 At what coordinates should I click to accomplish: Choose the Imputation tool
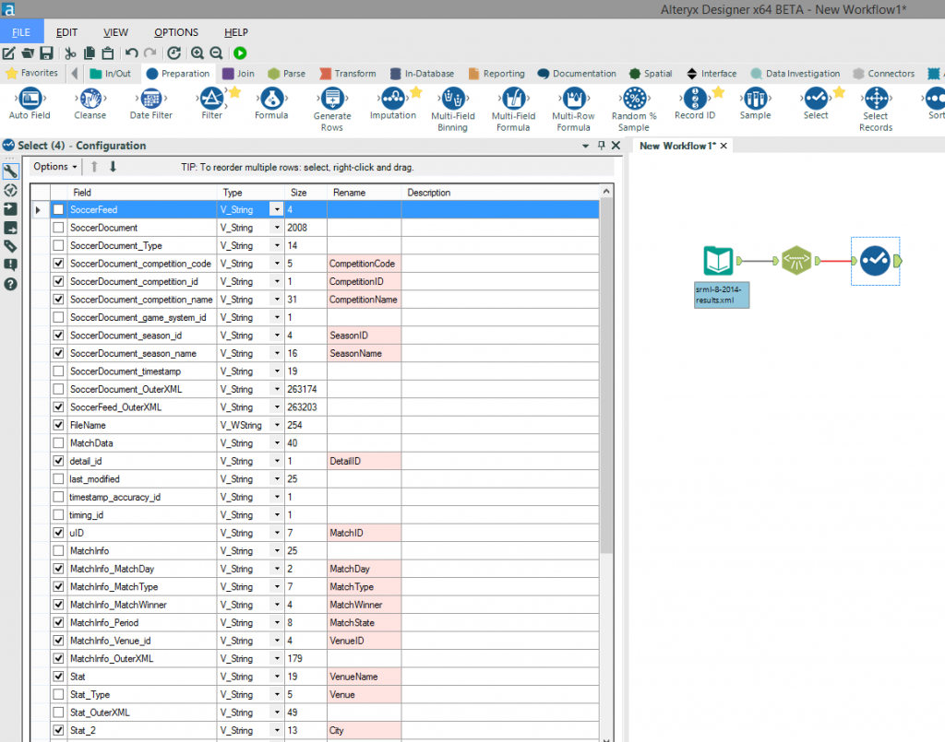pyautogui.click(x=393, y=103)
